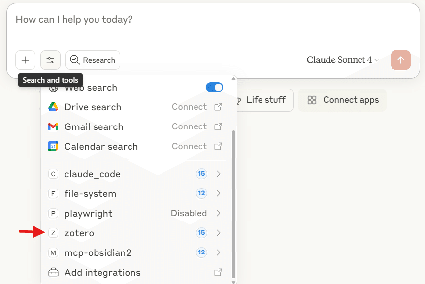Click the Gmail icon
This screenshot has height=284, width=425.
pos(53,126)
